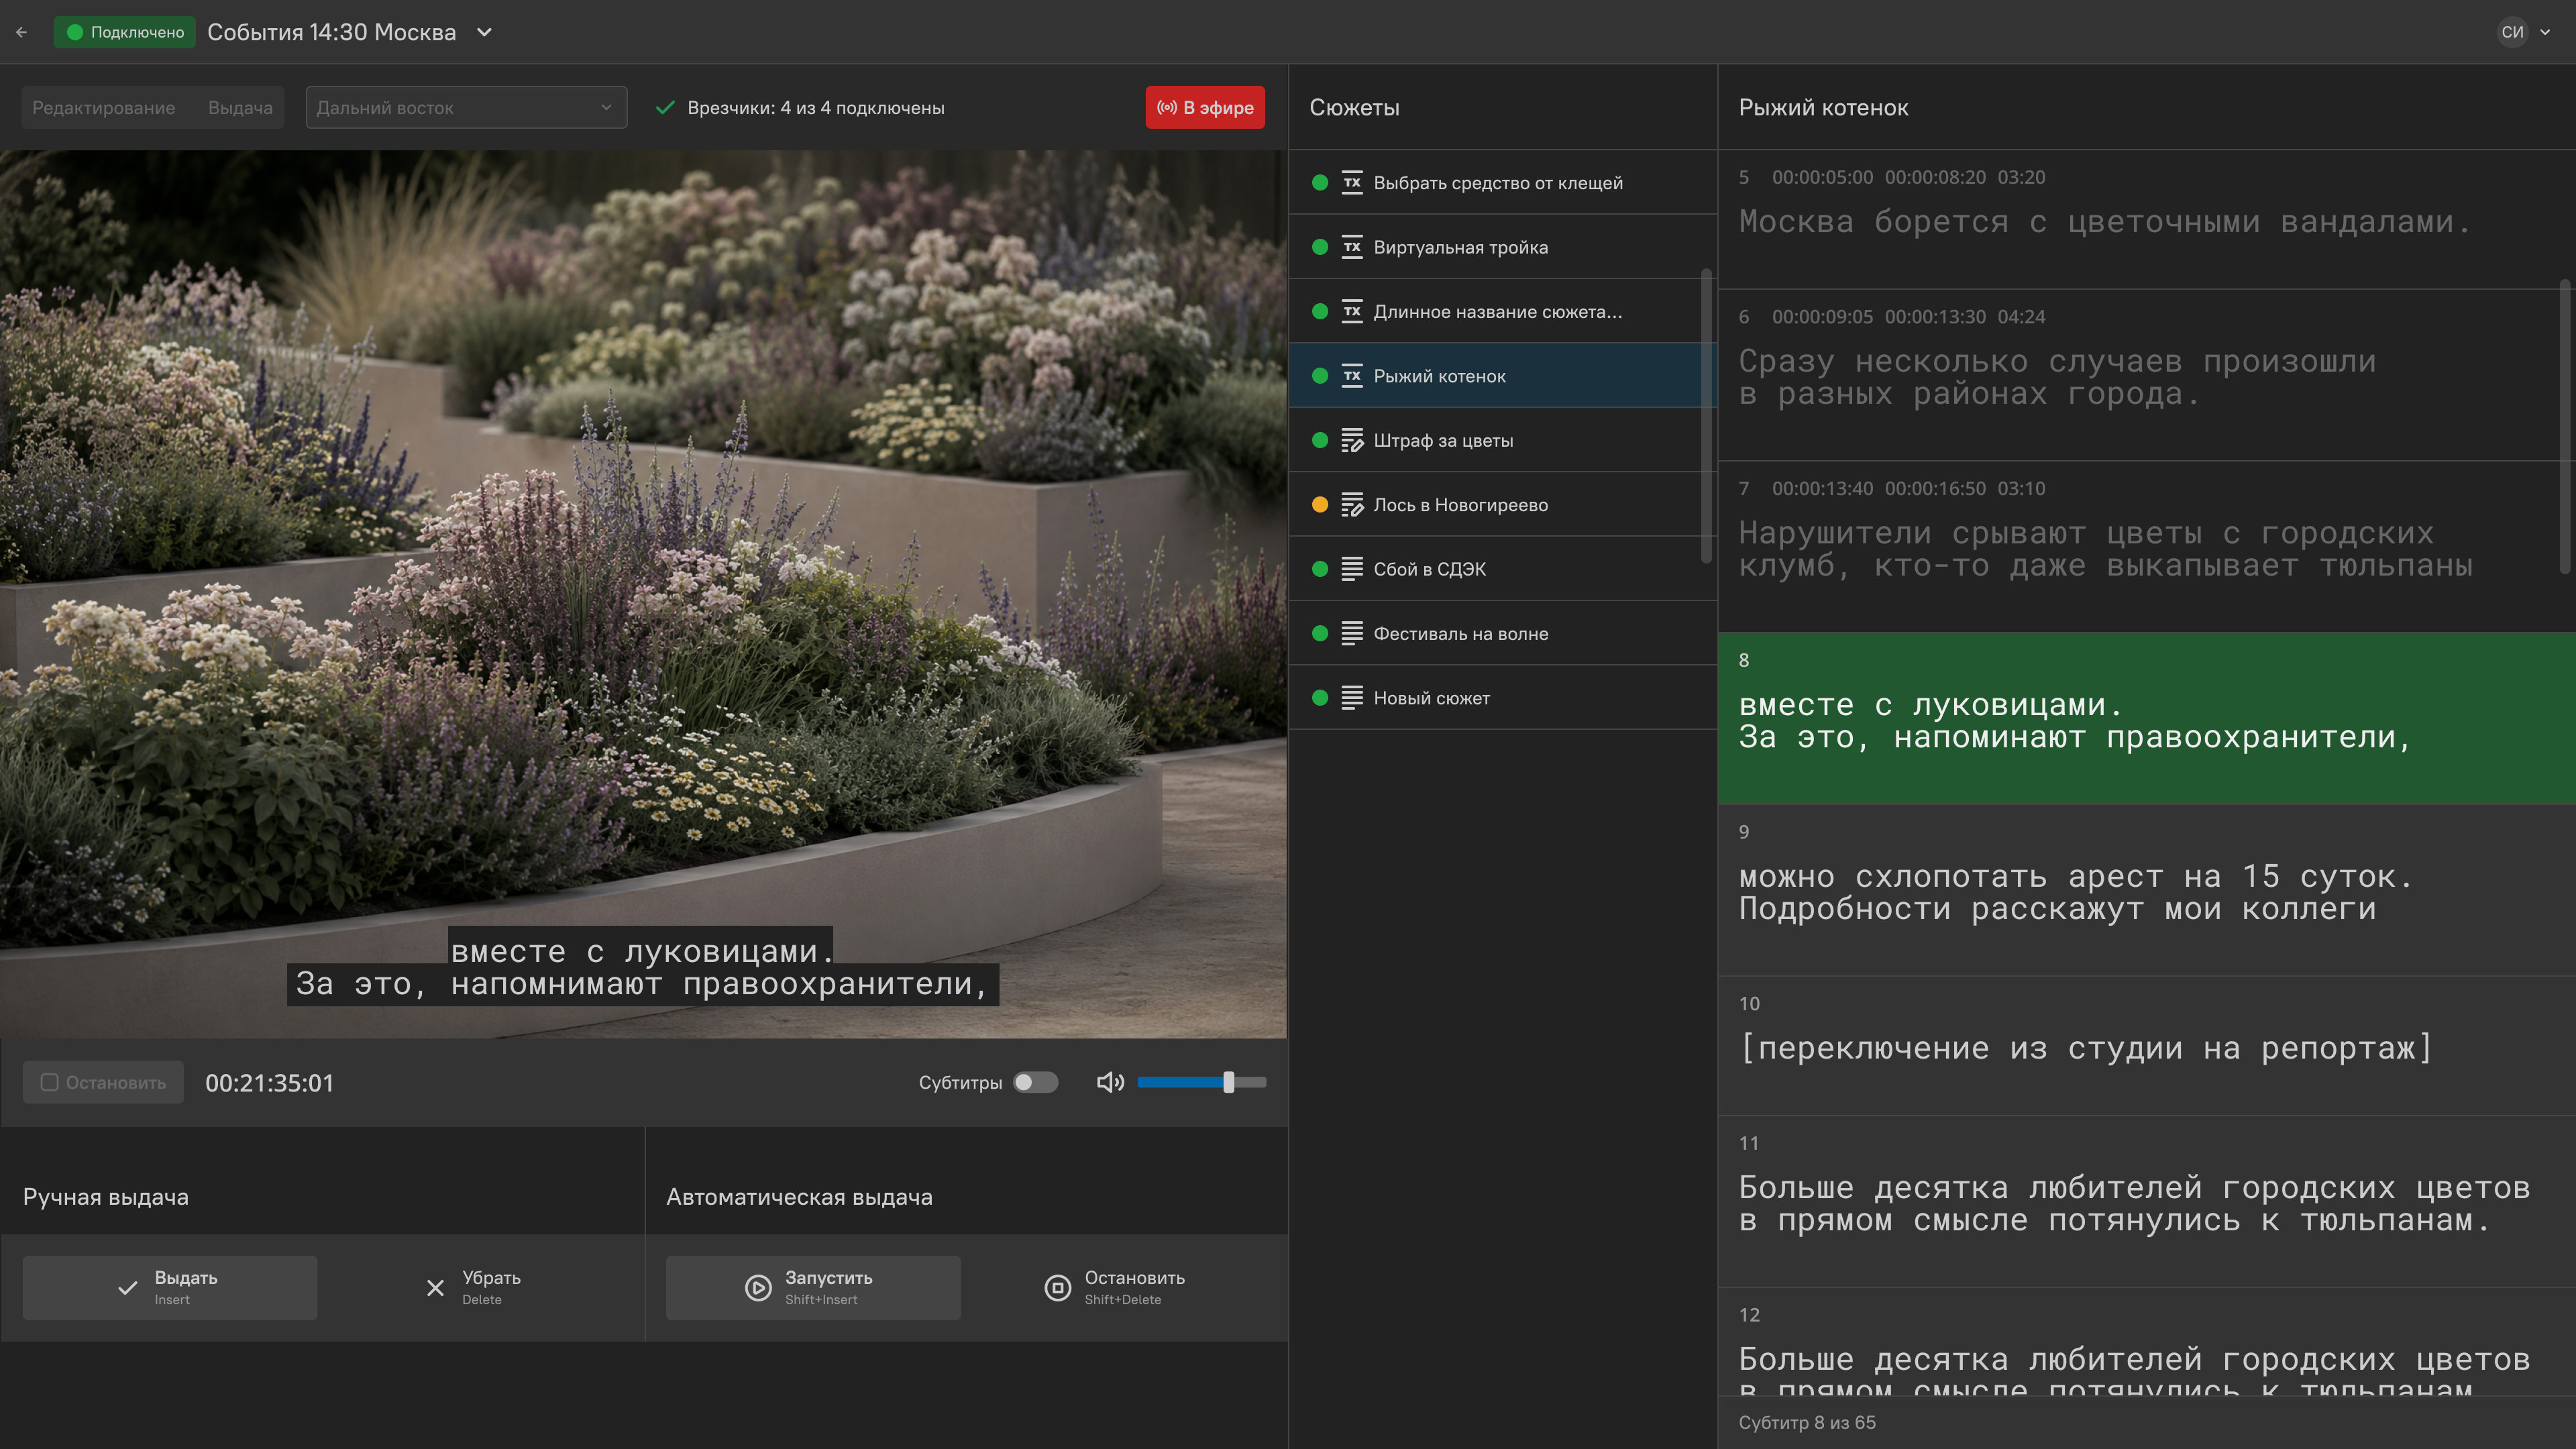The height and width of the screenshot is (1449, 2576).
Task: Click the edit-list icon beside Лось в Новогиреево
Action: coord(1352,505)
